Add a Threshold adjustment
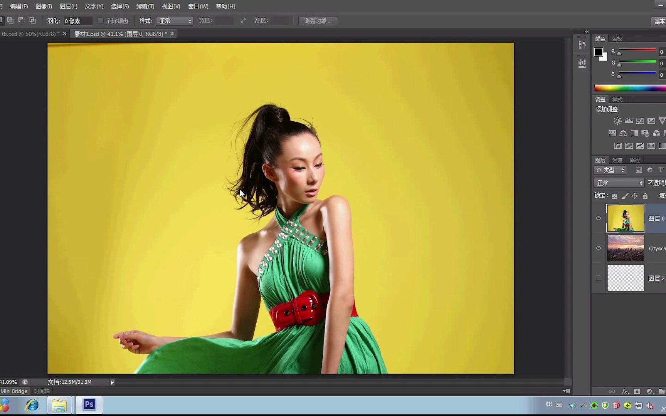The width and height of the screenshot is (666, 416). (x=640, y=146)
